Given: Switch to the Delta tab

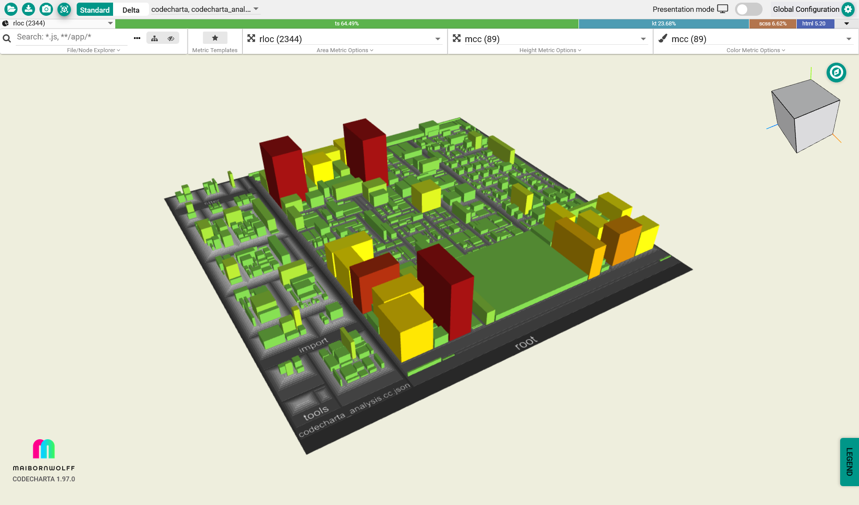Looking at the screenshot, I should [x=131, y=10].
